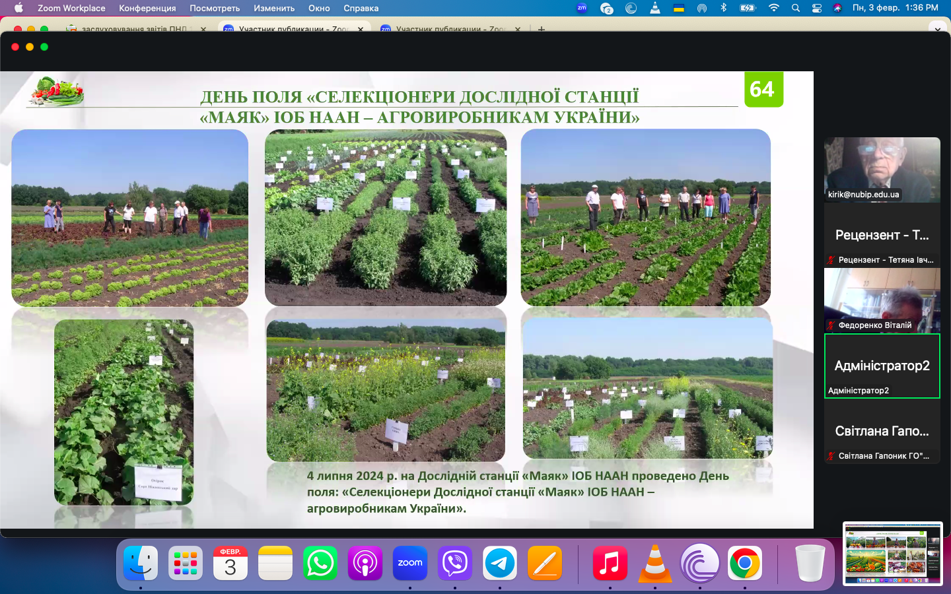Toggle Bluetooth from the menu bar icon
951x594 pixels.
pos(723,8)
